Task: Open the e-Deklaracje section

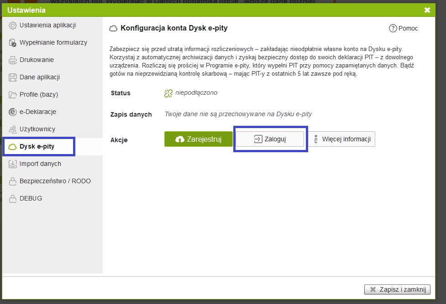Action: point(38,112)
